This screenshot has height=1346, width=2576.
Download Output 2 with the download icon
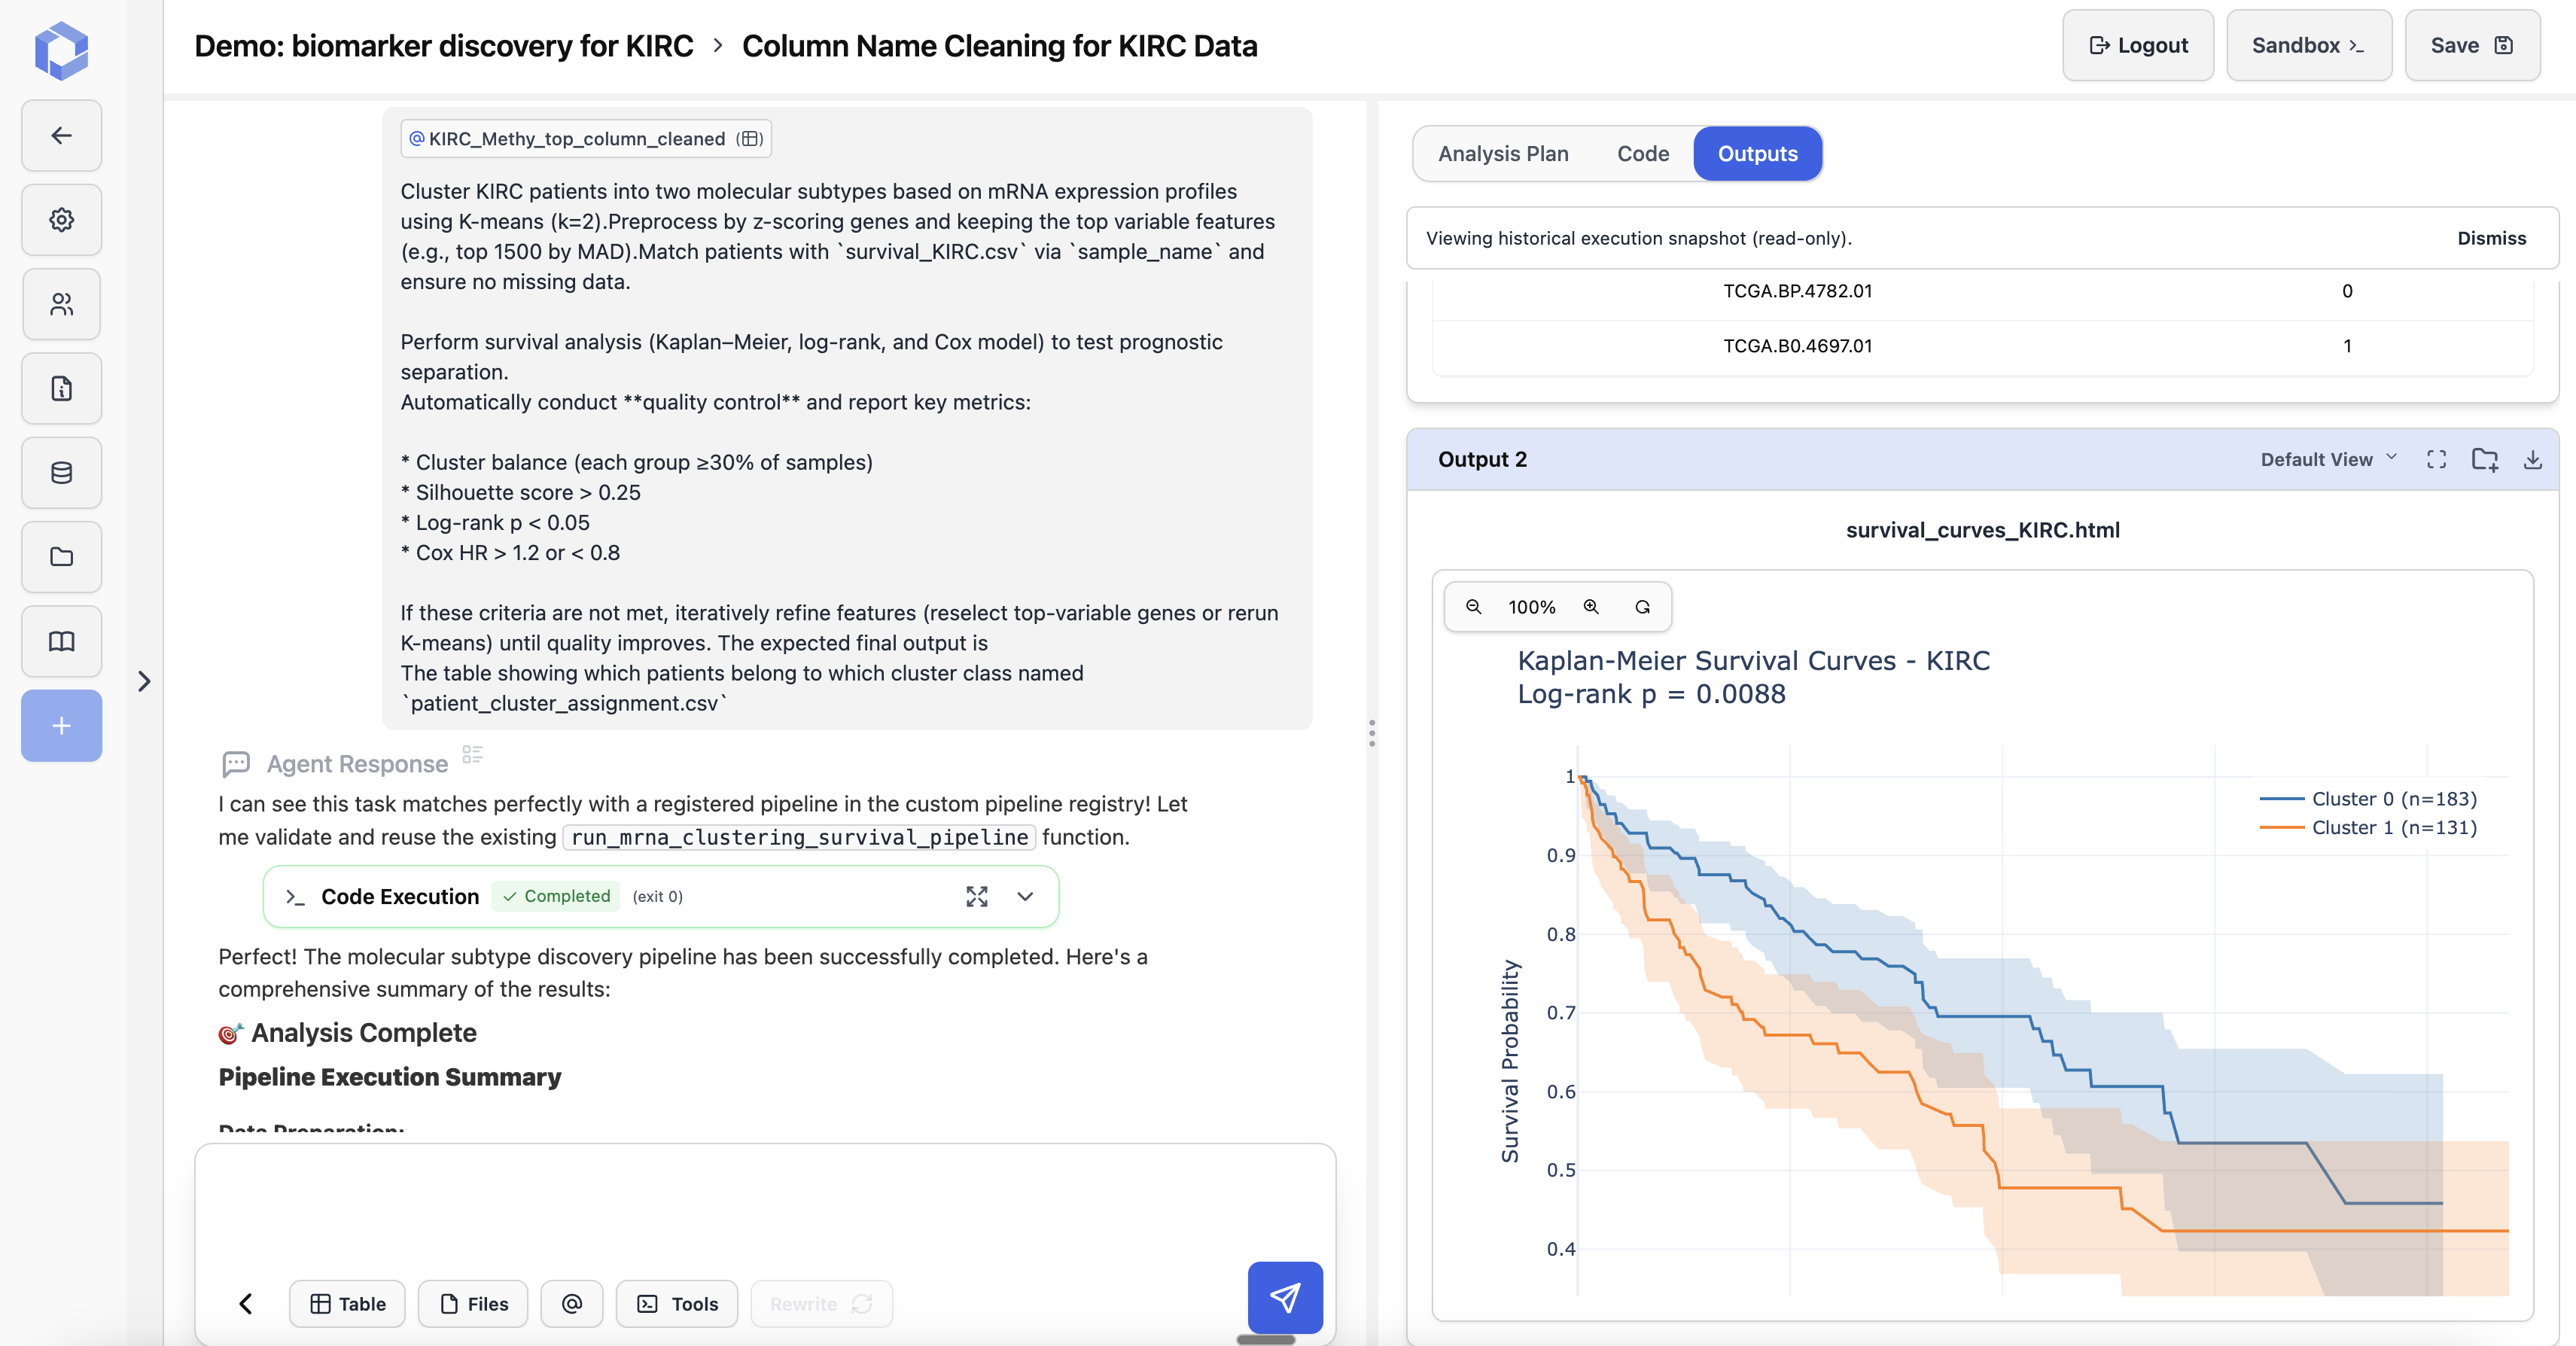pyautogui.click(x=2532, y=459)
